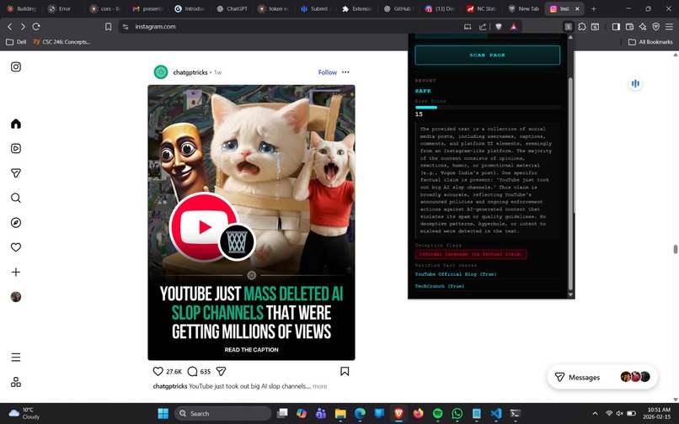The width and height of the screenshot is (679, 424).
Task: Click Informal Language deception flag
Action: click(x=471, y=254)
